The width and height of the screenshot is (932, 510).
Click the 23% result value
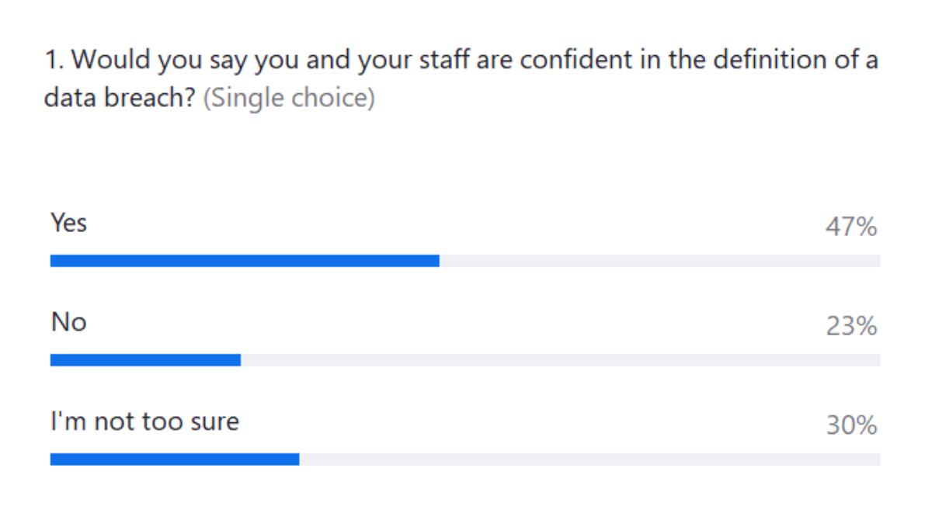pyautogui.click(x=851, y=327)
